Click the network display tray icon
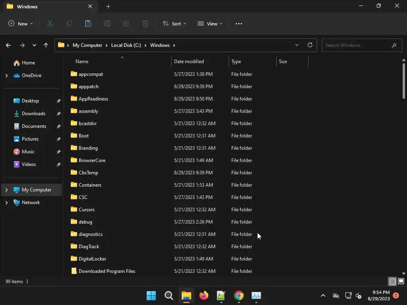 pyautogui.click(x=348, y=295)
